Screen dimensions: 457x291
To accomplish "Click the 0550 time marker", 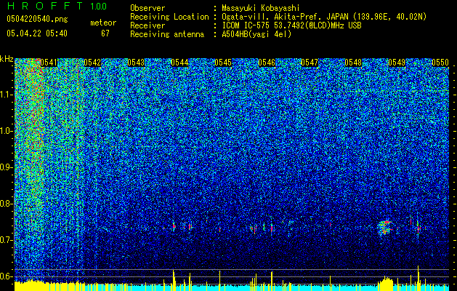I will pyautogui.click(x=440, y=63).
